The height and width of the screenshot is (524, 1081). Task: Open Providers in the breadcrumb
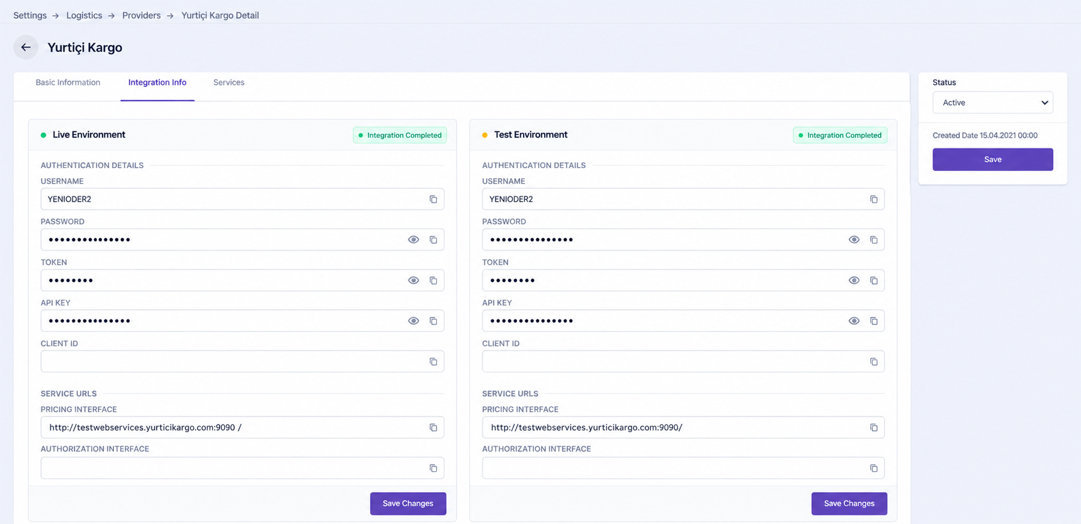pyautogui.click(x=142, y=16)
